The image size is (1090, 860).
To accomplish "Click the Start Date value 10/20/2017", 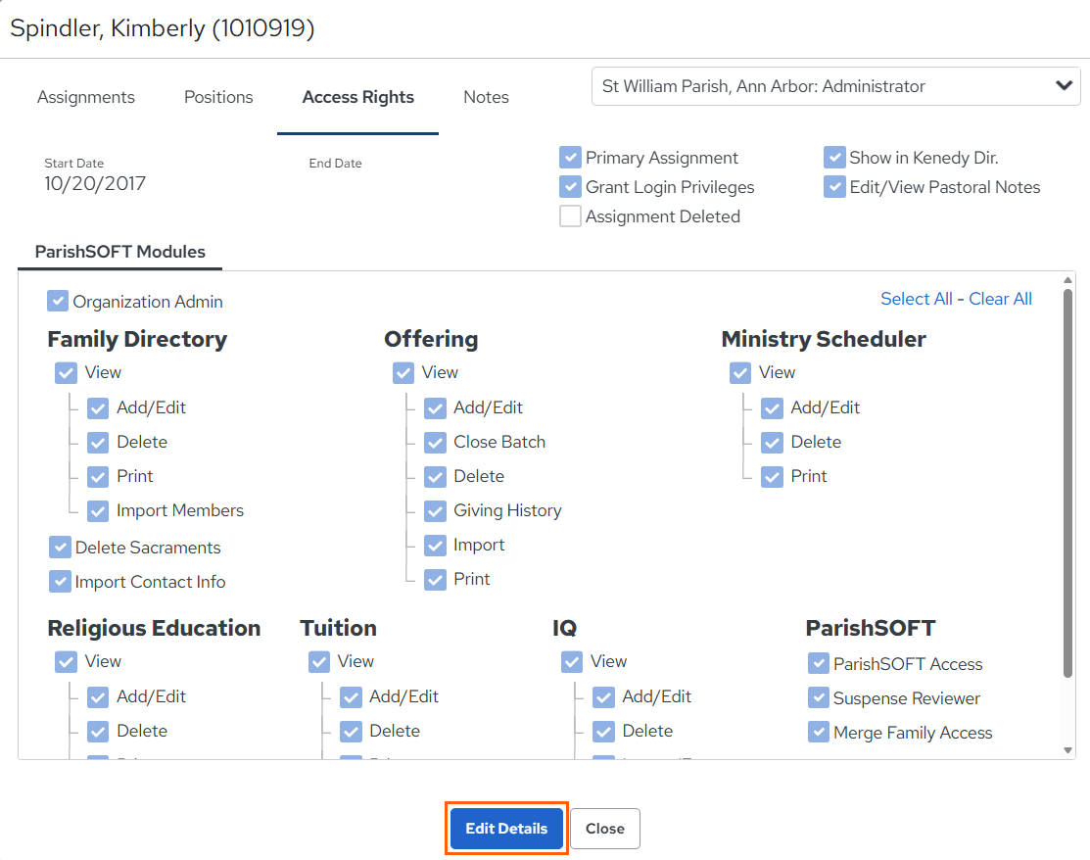I will 95,183.
